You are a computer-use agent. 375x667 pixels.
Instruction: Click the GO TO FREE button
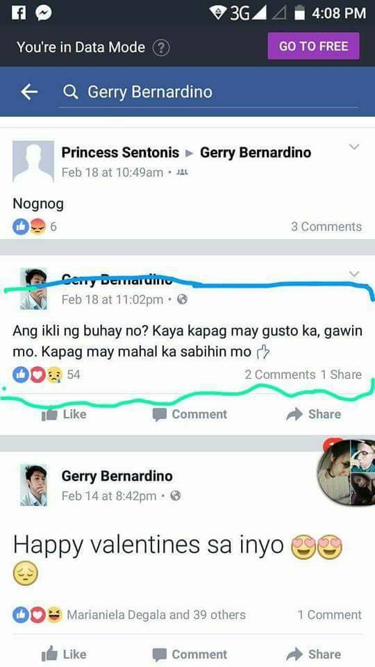tap(313, 46)
